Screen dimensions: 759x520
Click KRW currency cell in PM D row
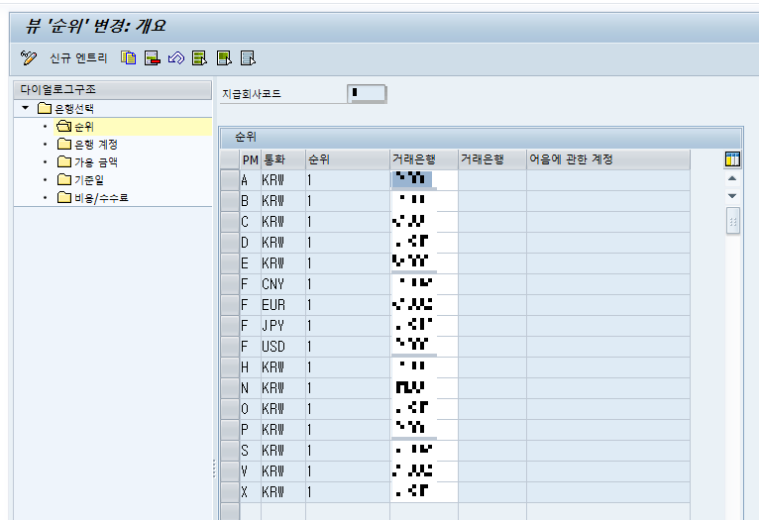pyautogui.click(x=283, y=243)
